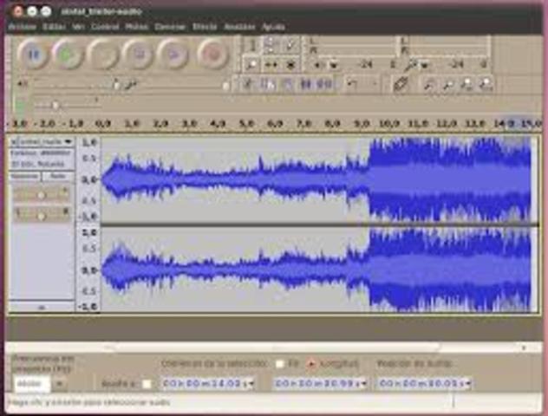Toggle the Sync-Lock tracks icon
Image resolution: width=548 pixels, height=416 pixels.
point(400,85)
